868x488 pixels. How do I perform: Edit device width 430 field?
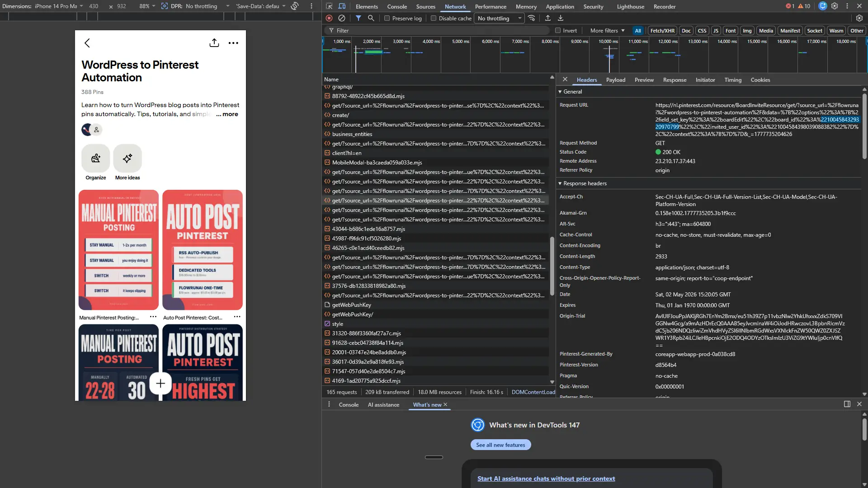[94, 6]
